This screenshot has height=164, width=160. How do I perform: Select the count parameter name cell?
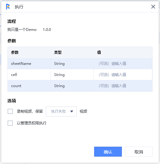click(29, 86)
